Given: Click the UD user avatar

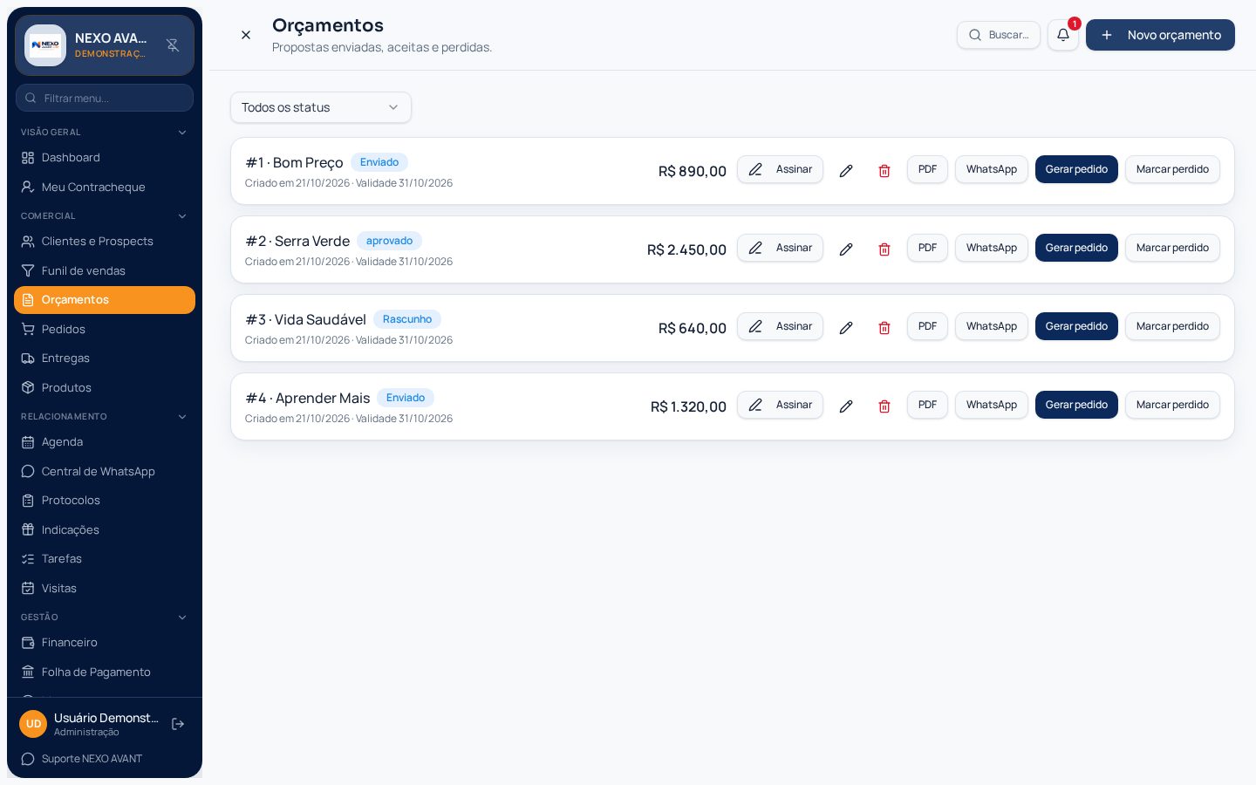Looking at the screenshot, I should coord(33,724).
